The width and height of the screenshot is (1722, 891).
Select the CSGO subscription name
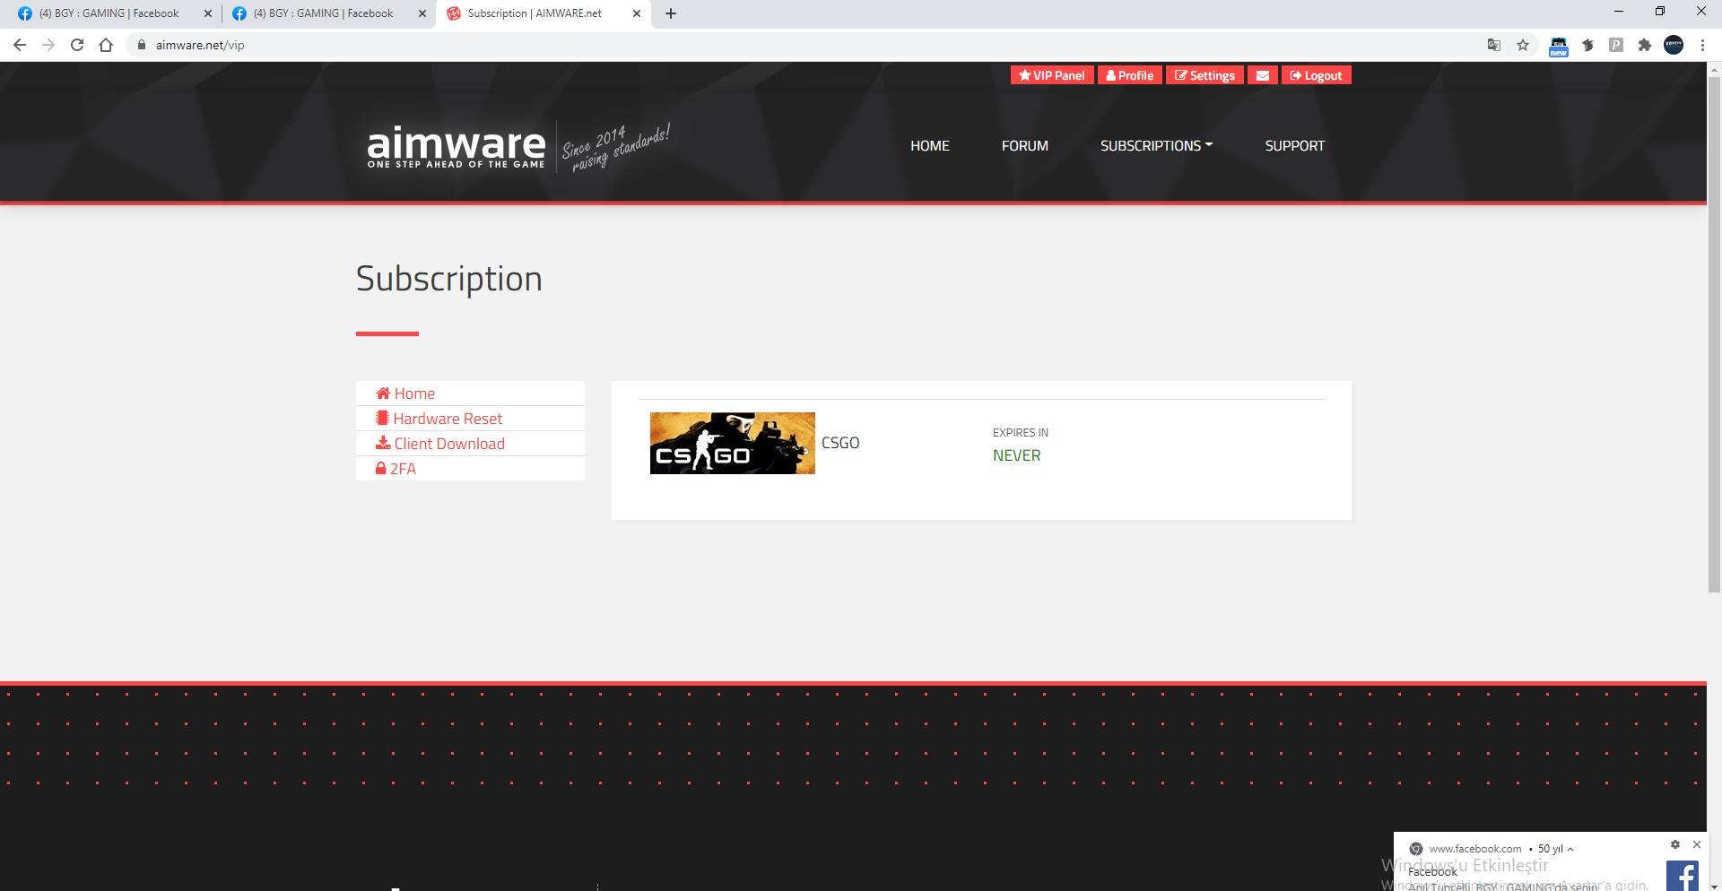pyautogui.click(x=840, y=443)
